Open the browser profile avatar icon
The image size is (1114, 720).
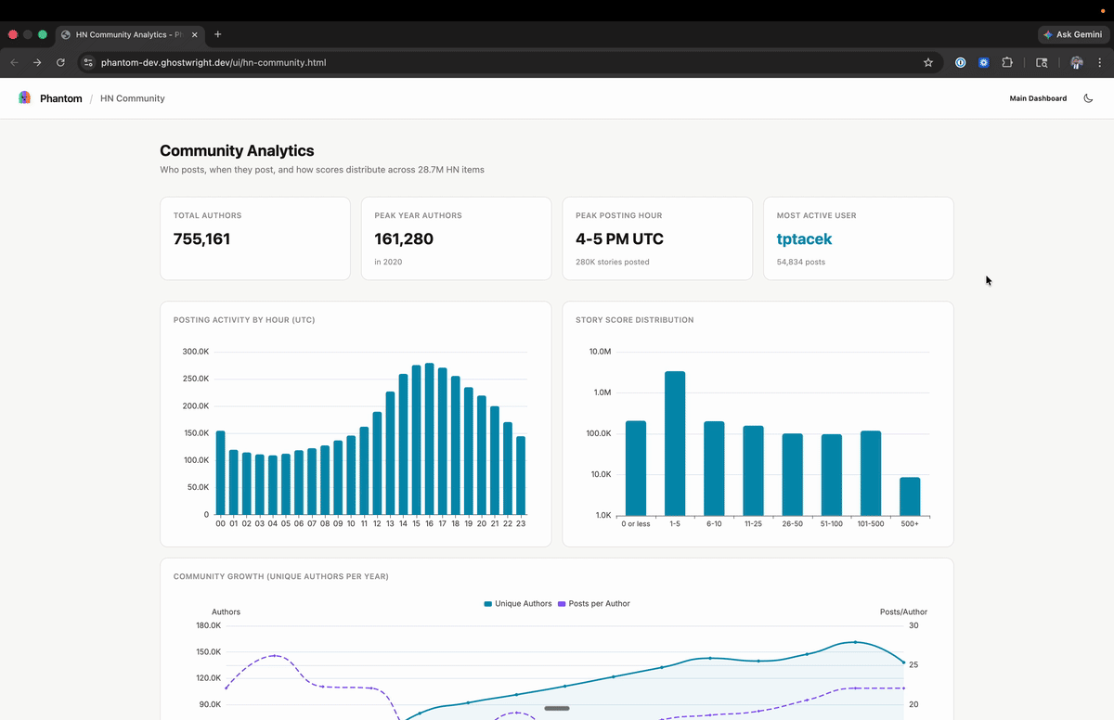(x=1076, y=62)
